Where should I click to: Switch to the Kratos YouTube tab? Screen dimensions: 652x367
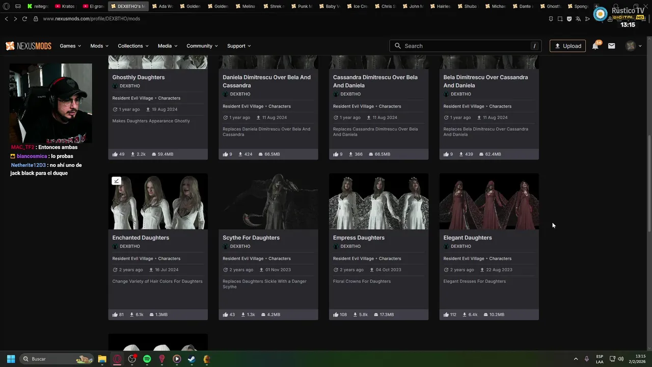[x=65, y=6]
